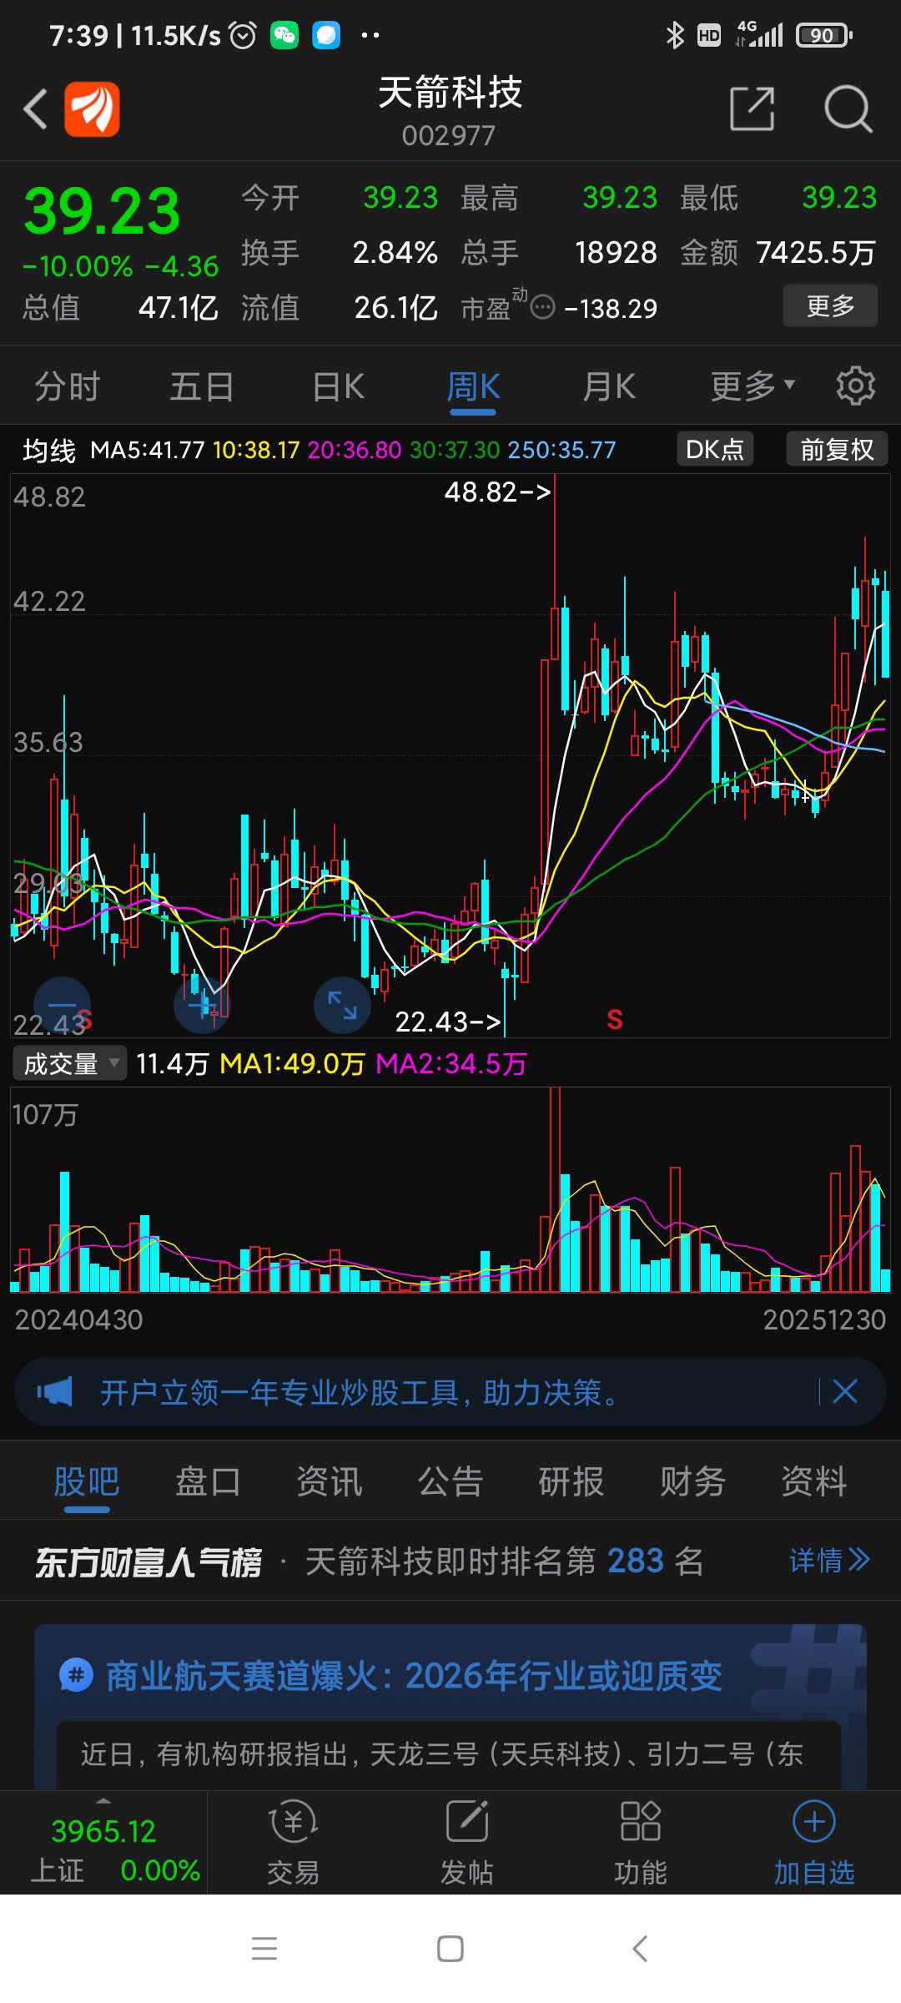Open the commercial aerospace topic headline
This screenshot has height=2003, width=901.
[x=415, y=1675]
